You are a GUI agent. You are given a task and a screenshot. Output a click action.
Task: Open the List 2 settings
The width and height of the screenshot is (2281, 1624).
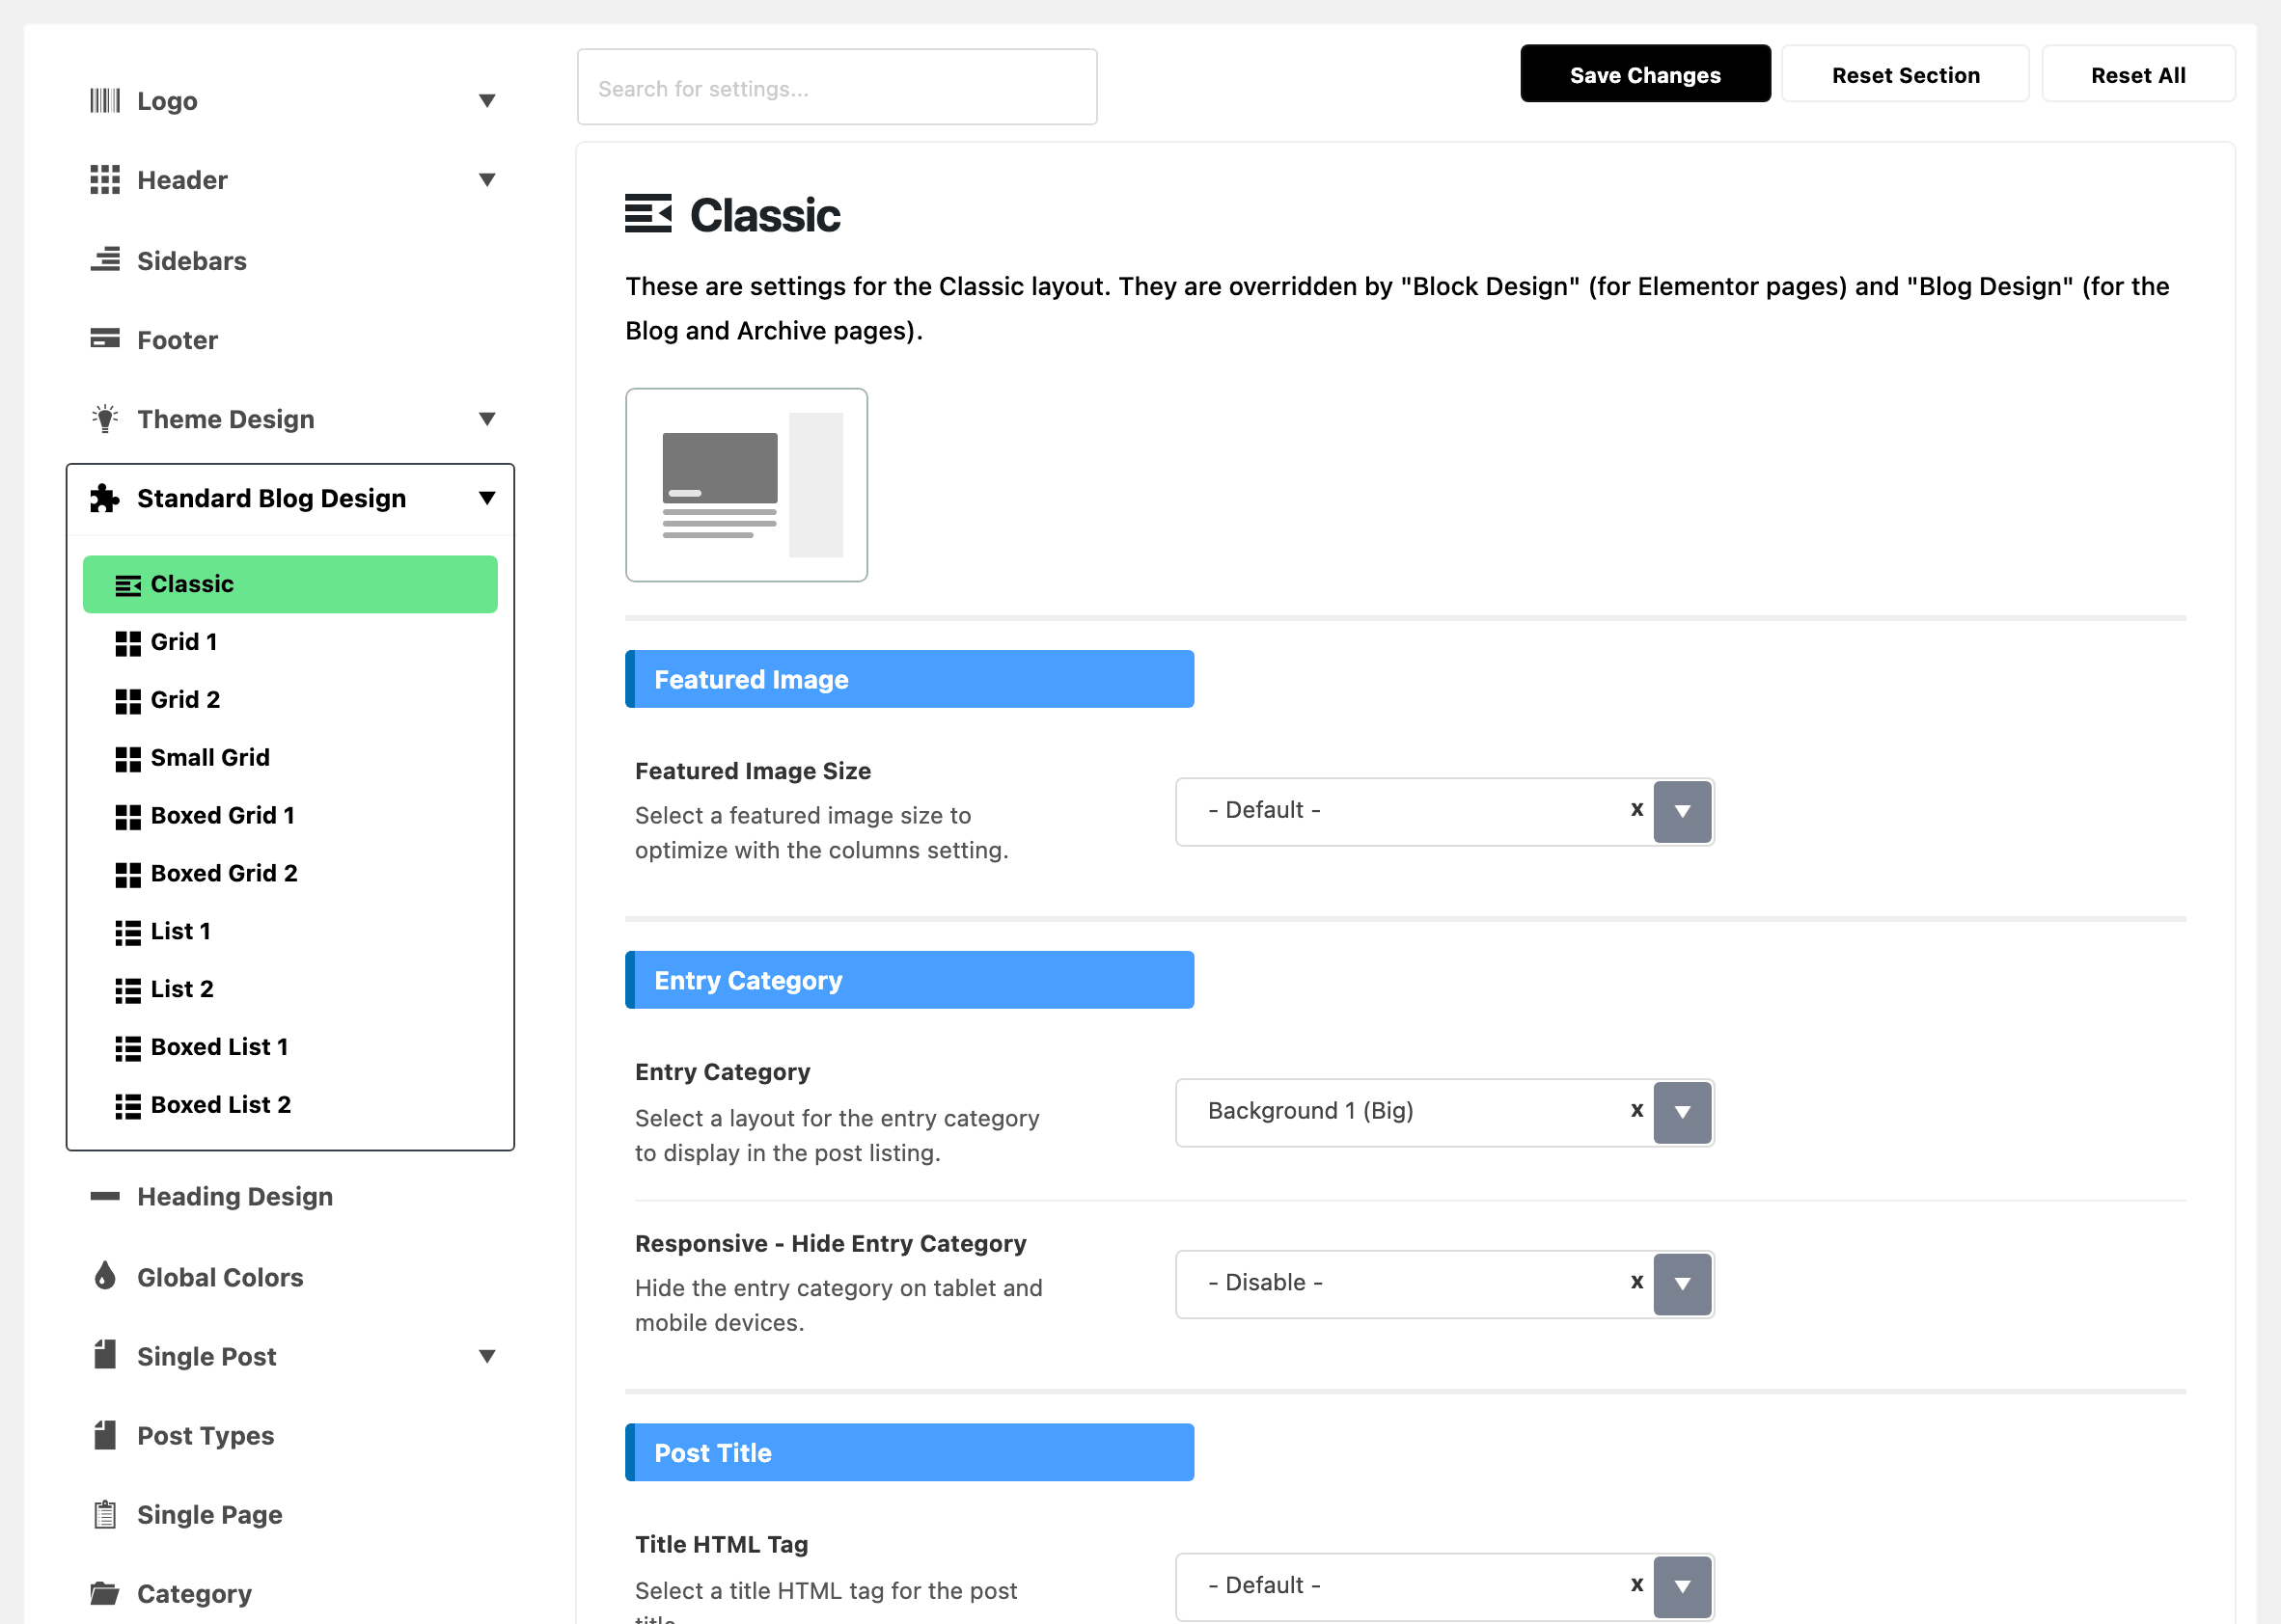[290, 991]
